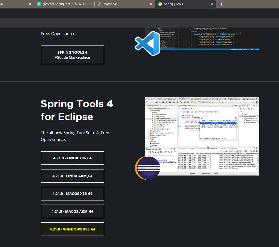
Task: Download 4.21.0 - WINDOWS X86_64
Action: [x=73, y=229]
